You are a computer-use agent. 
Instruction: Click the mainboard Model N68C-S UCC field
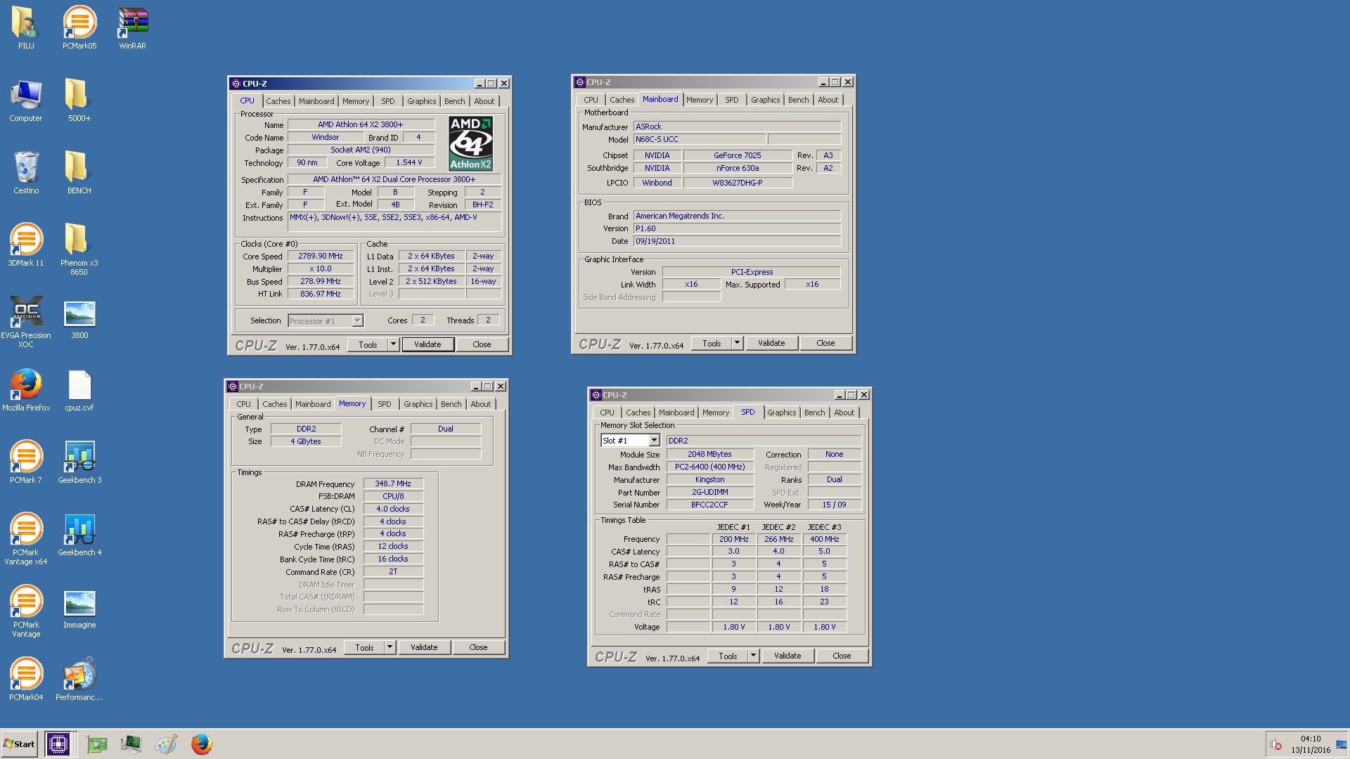[x=699, y=139]
